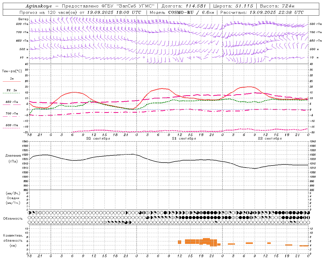Click the (мм/1ч.) precipitation unit label

[x=13, y=203]
